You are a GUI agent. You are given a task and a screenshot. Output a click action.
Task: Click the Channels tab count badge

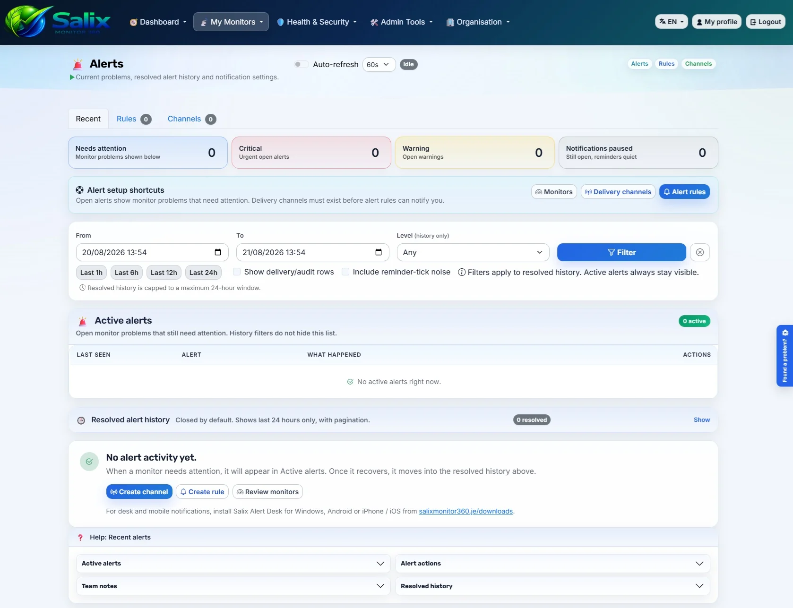point(211,119)
